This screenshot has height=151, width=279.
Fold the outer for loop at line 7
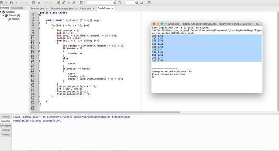click(x=39, y=28)
